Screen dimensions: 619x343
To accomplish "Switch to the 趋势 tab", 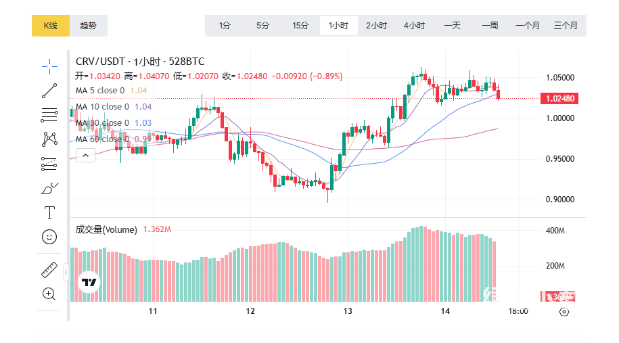I will pyautogui.click(x=89, y=26).
